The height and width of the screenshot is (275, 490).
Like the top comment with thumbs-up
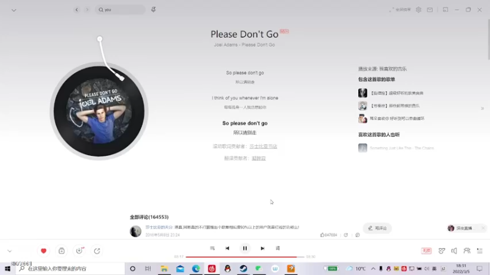coord(328,235)
